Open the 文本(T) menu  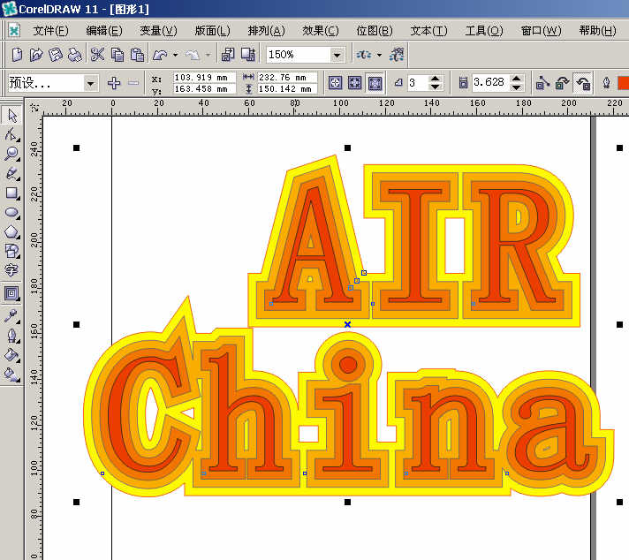(428, 31)
